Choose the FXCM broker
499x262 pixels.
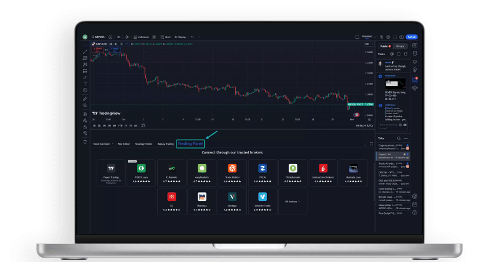pos(263,173)
